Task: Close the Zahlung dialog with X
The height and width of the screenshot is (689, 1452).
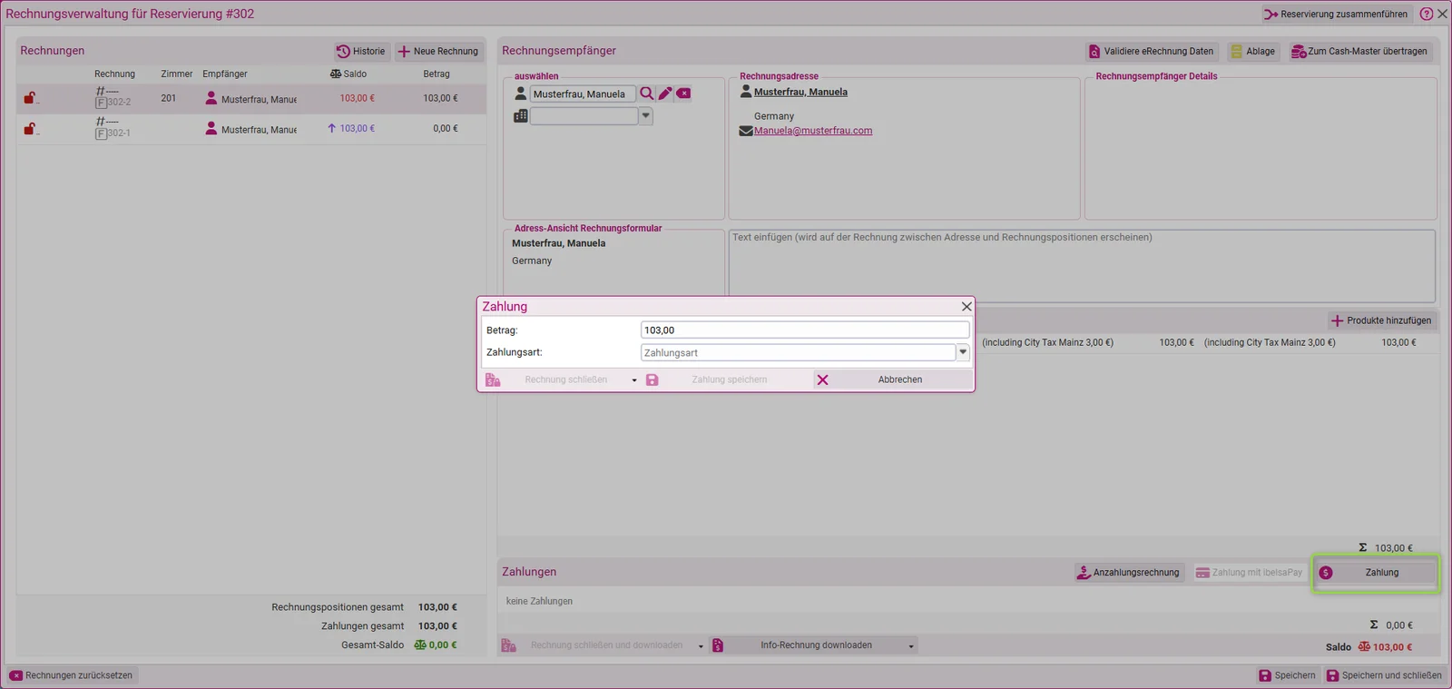Action: [966, 307]
